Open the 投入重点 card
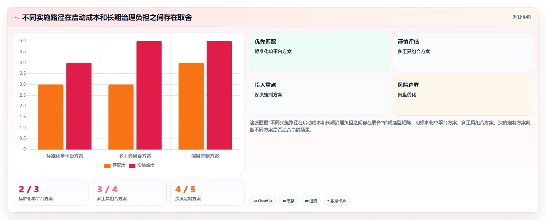This screenshot has width=546, height=220. [x=320, y=96]
